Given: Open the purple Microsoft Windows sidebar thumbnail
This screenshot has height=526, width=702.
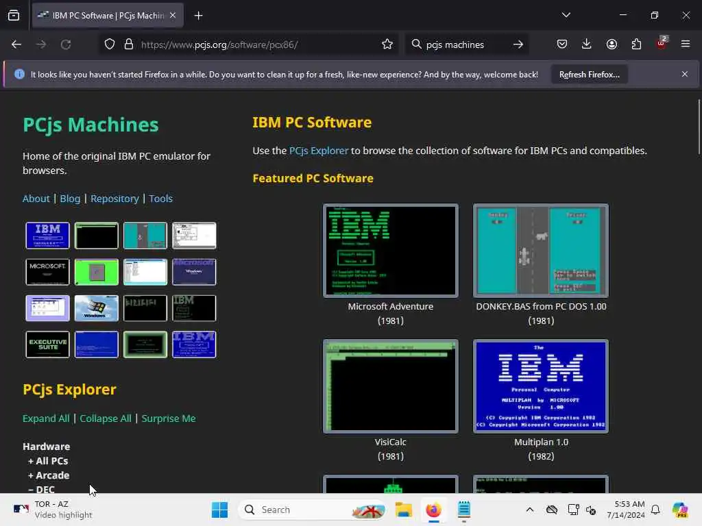Looking at the screenshot, I should (194, 271).
